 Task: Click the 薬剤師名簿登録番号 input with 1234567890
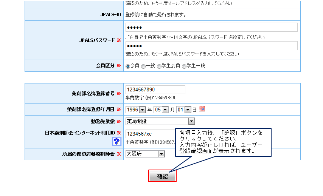pyautogui.click(x=155, y=90)
